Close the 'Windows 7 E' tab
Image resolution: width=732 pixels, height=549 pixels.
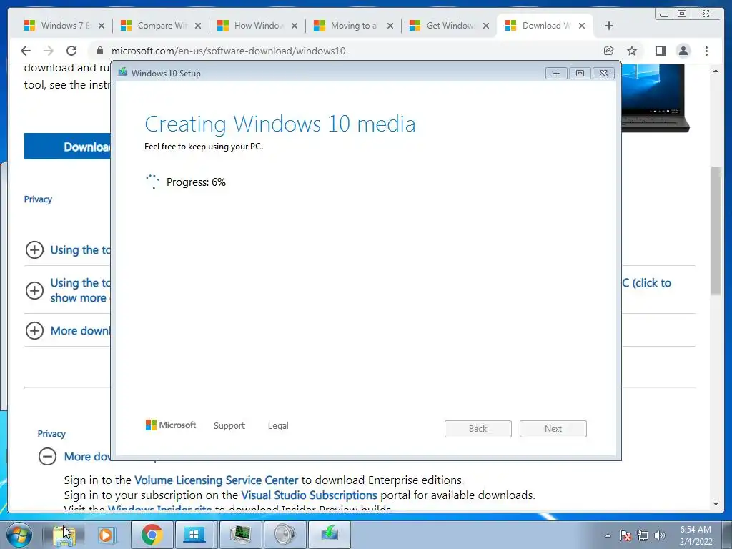tap(102, 26)
